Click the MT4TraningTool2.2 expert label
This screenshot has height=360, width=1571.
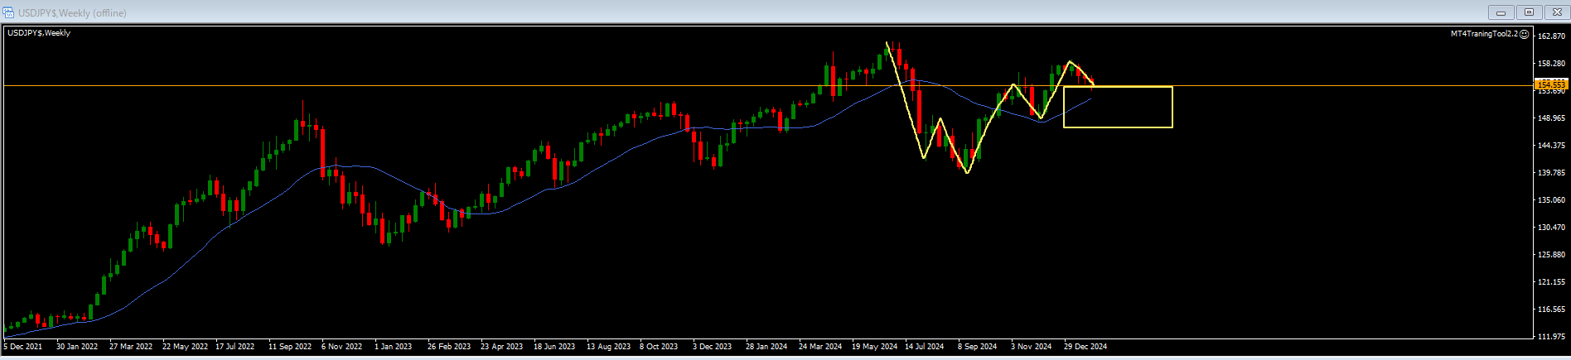tap(1484, 34)
